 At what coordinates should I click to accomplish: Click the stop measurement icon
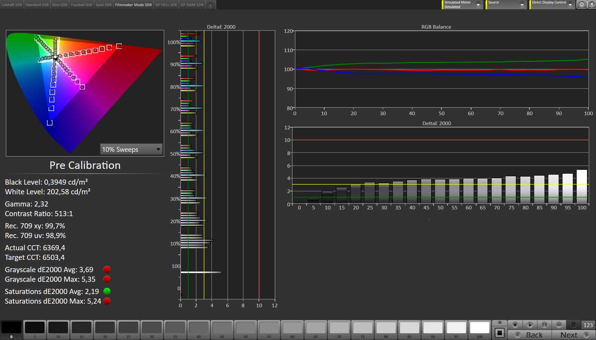[515, 325]
